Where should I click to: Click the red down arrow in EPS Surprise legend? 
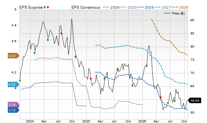coord(48,7)
